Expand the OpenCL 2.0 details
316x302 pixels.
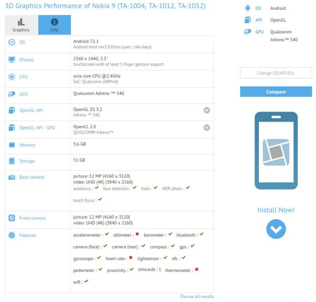pyautogui.click(x=207, y=128)
